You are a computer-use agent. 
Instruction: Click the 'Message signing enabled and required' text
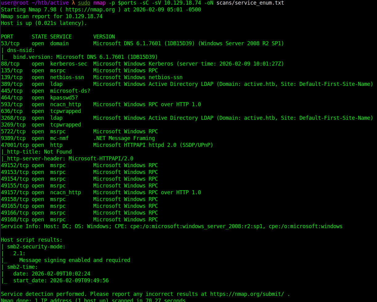[x=74, y=260]
